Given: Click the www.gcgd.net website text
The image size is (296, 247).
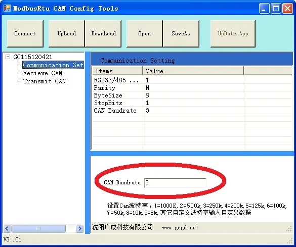Looking at the screenshot, I should [x=180, y=228].
